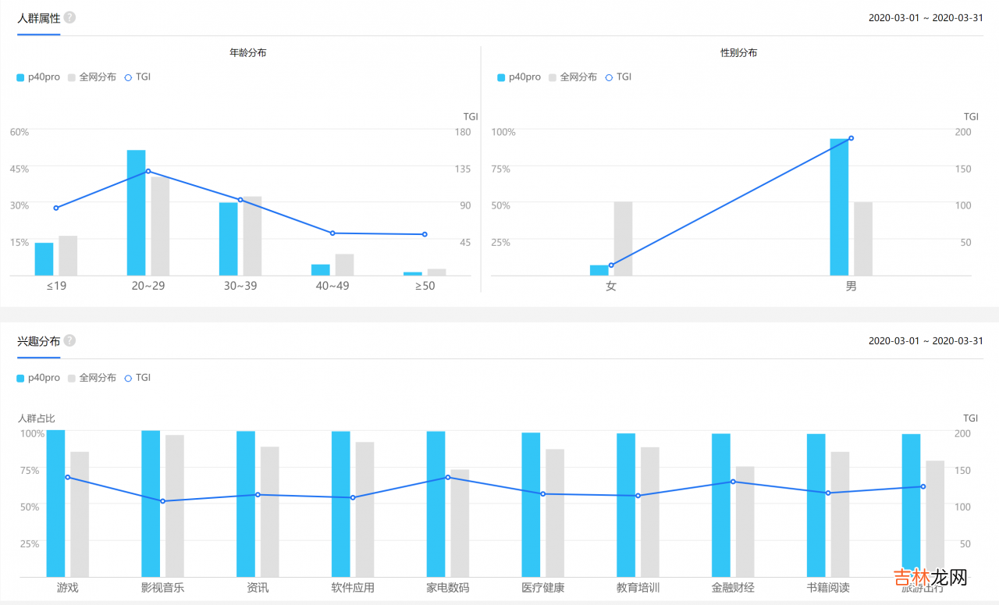Click the ≥50 age axis label
999x605 pixels.
click(425, 286)
